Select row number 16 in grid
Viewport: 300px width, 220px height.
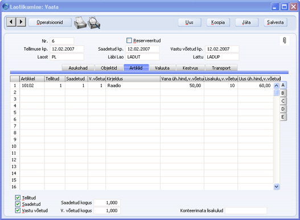coord(15,186)
